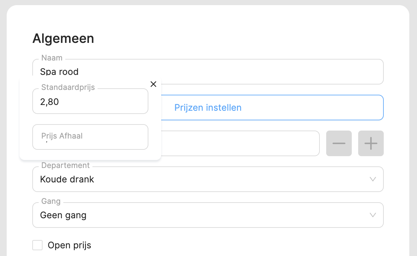Screen dimensions: 417x256
Task: Expand the Departement chevron arrow
Action: pos(373,179)
